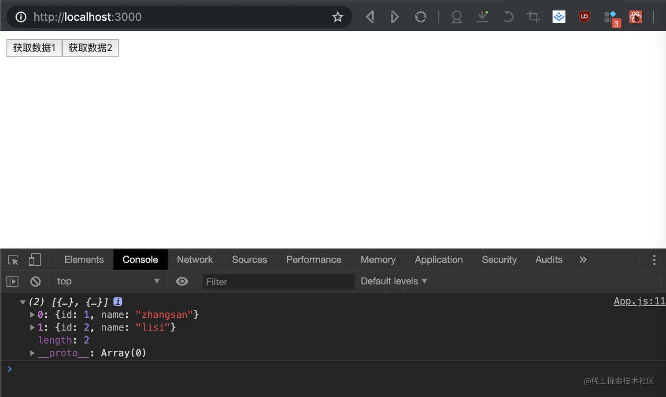Clear the console

coord(36,282)
